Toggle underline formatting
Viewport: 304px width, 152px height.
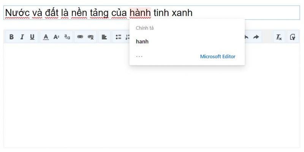(32, 37)
